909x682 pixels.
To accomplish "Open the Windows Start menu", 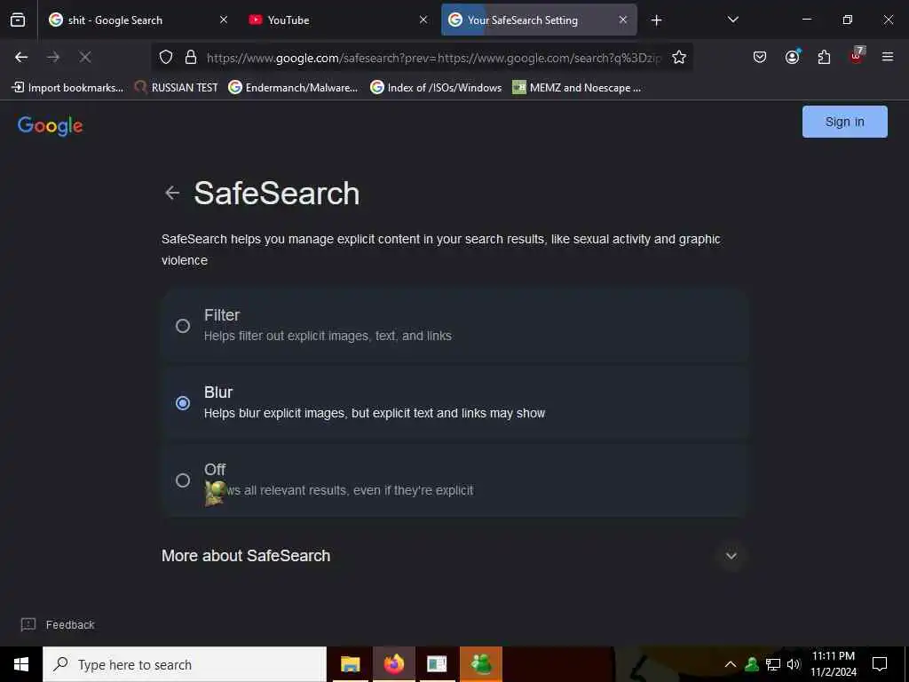I will (x=21, y=664).
